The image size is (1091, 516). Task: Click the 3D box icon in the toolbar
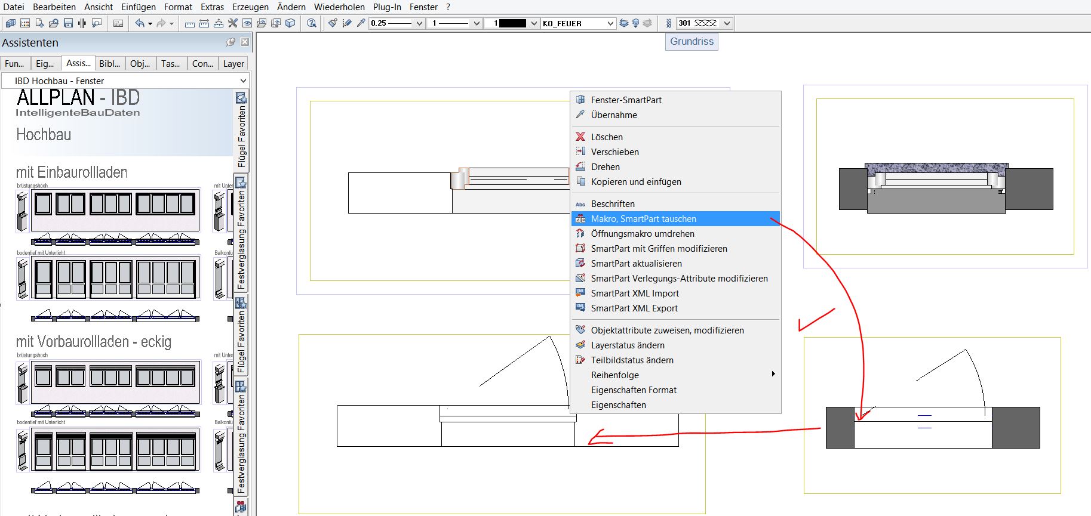[x=290, y=23]
